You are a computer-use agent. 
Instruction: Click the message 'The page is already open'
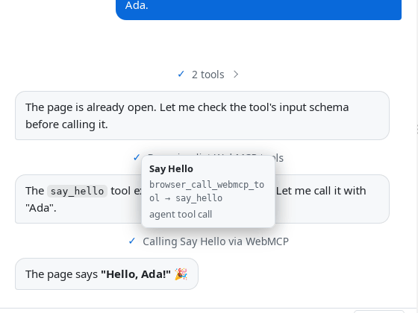[x=202, y=116]
